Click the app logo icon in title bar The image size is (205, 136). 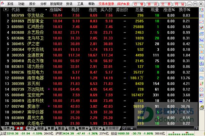click(x=3, y=3)
